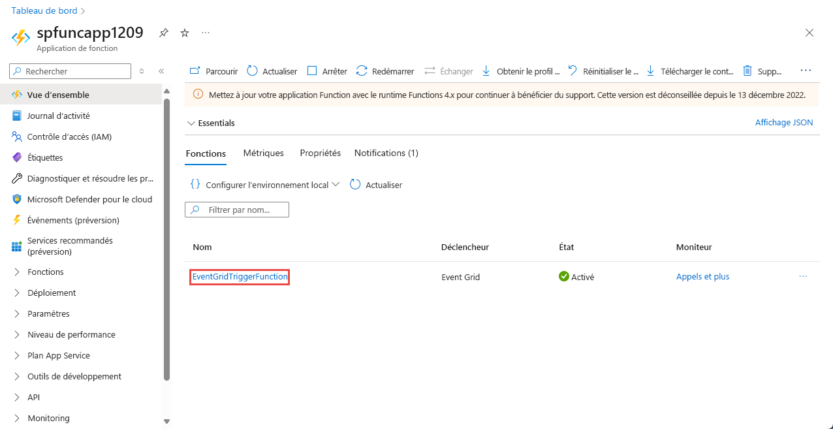Add spfuncapp1209 to favorites with star icon
Viewport: 833px width, 429px height.
(x=184, y=32)
